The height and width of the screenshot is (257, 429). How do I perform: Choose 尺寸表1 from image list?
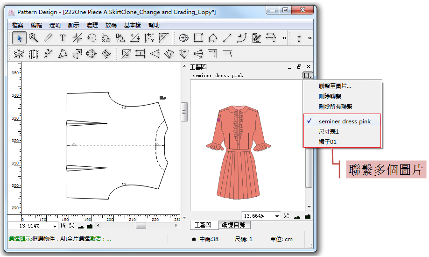[329, 131]
